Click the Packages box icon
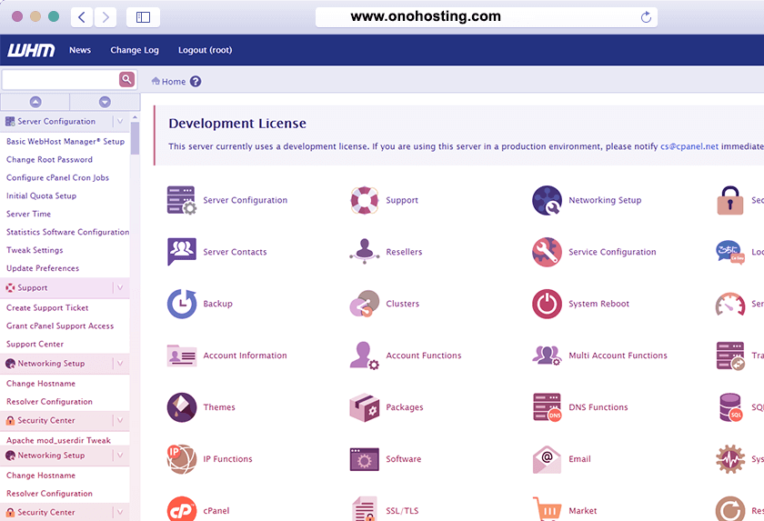Screen dimensions: 764x521 tap(365, 407)
